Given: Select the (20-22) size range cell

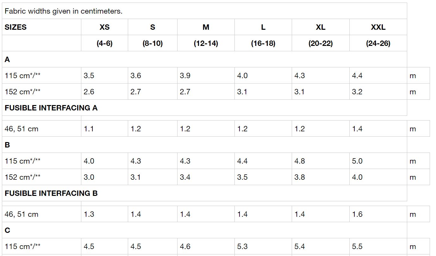Looking at the screenshot, I should pyautogui.click(x=320, y=43).
